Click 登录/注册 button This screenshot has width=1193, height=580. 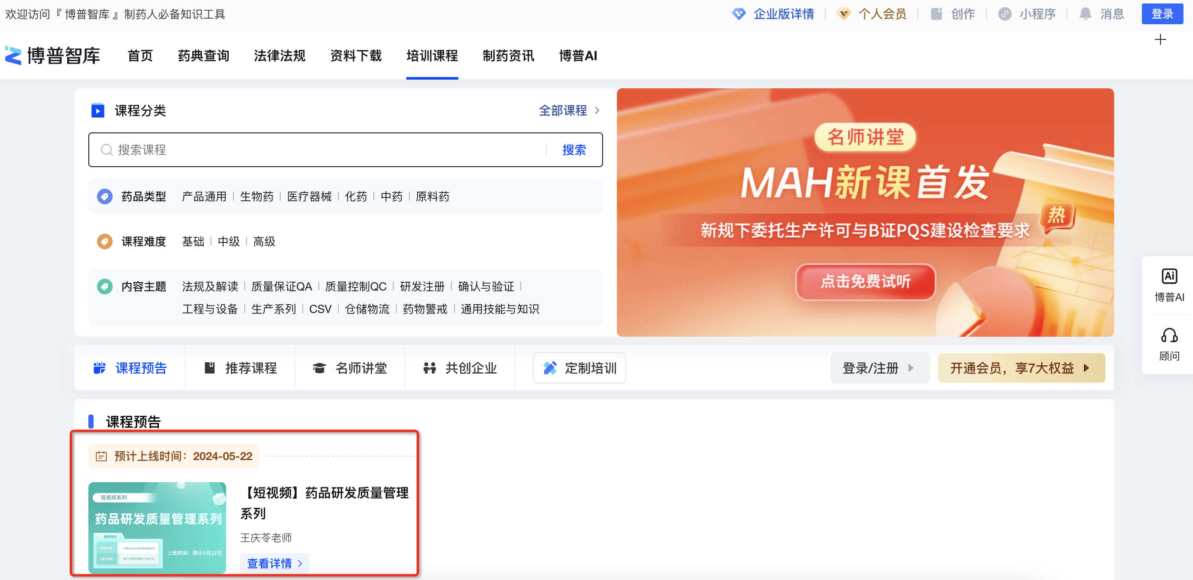(x=879, y=368)
